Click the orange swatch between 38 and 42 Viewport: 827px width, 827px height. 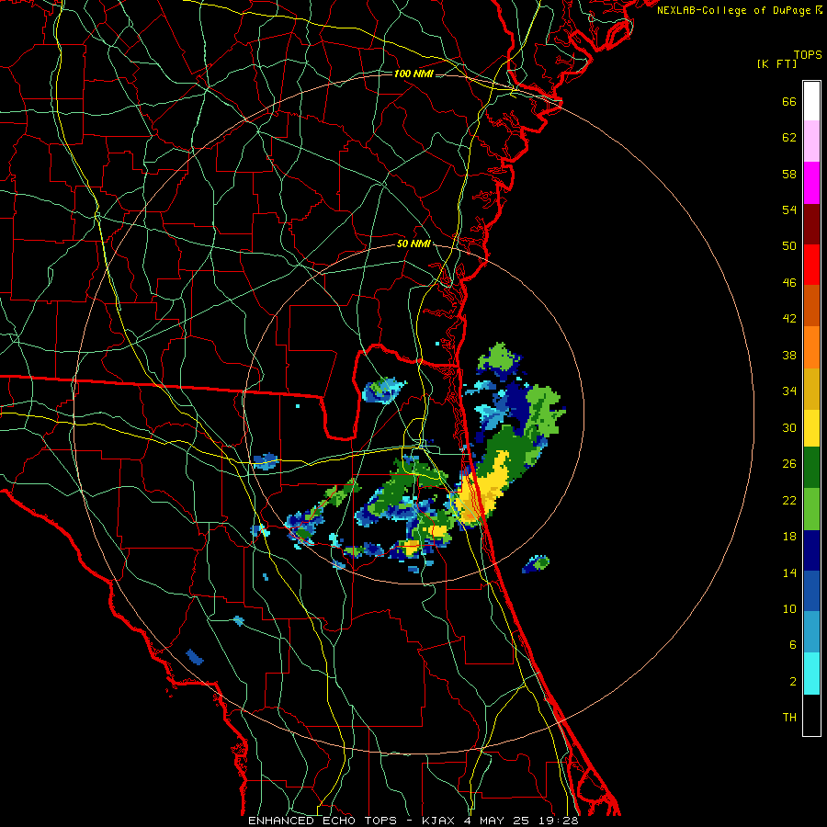[811, 347]
